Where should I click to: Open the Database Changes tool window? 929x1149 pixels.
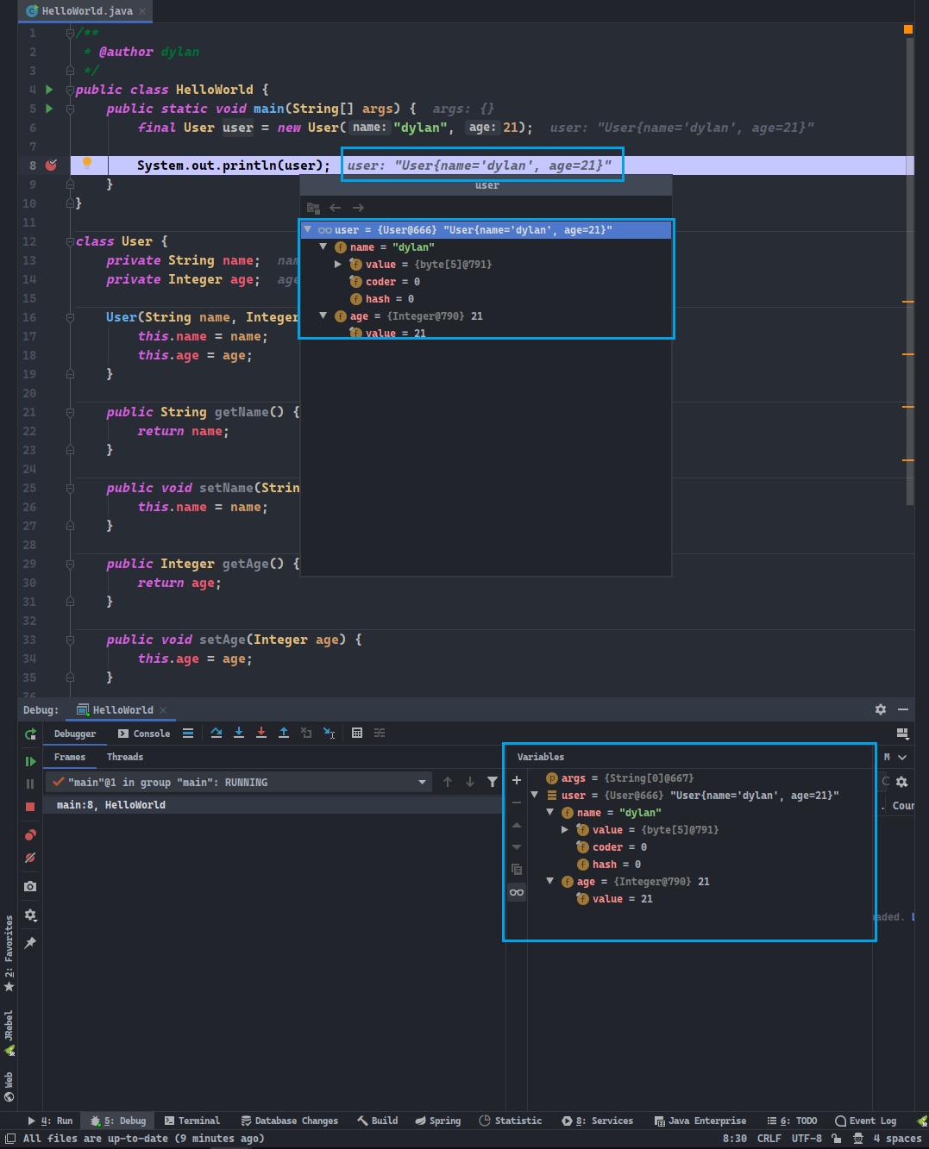pyautogui.click(x=289, y=1121)
